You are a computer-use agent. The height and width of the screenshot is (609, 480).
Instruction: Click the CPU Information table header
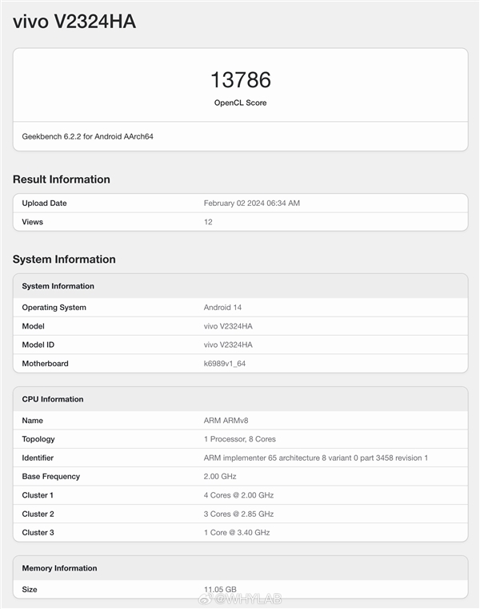click(x=53, y=399)
